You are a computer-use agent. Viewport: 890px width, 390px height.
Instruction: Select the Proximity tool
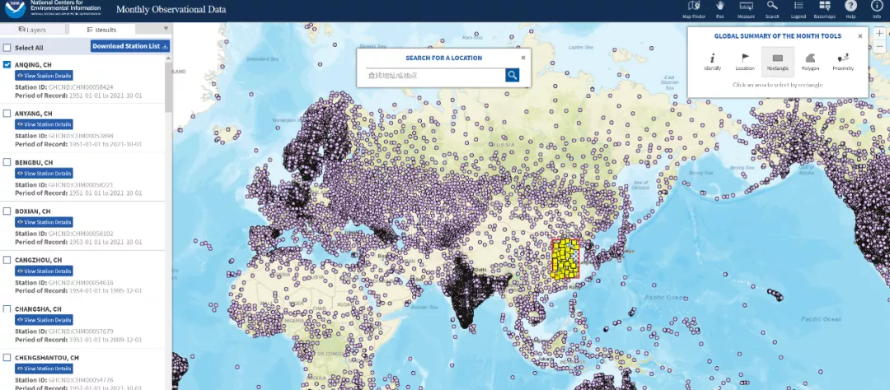(x=843, y=62)
